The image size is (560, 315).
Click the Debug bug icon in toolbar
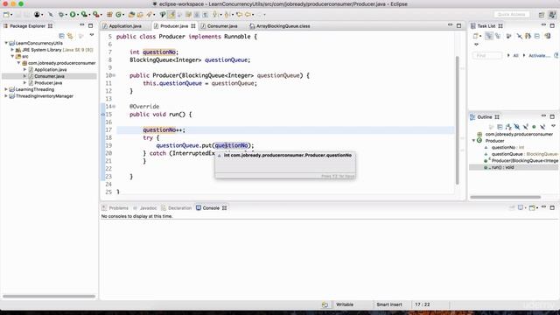click(61, 15)
